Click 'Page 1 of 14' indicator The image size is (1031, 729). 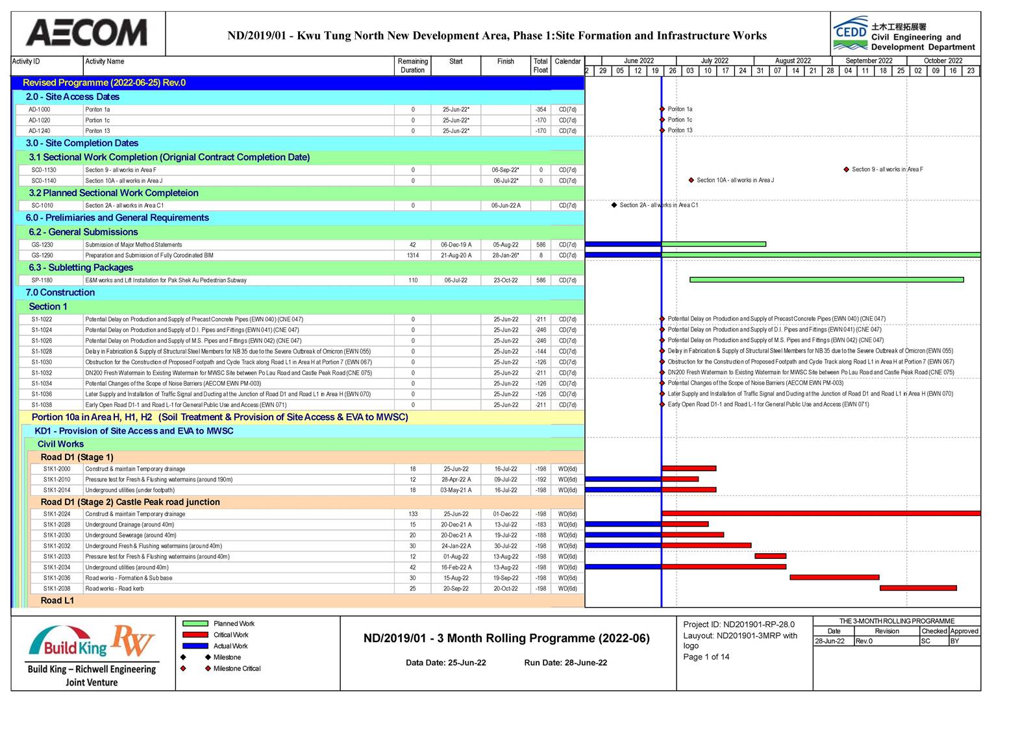pos(706,657)
